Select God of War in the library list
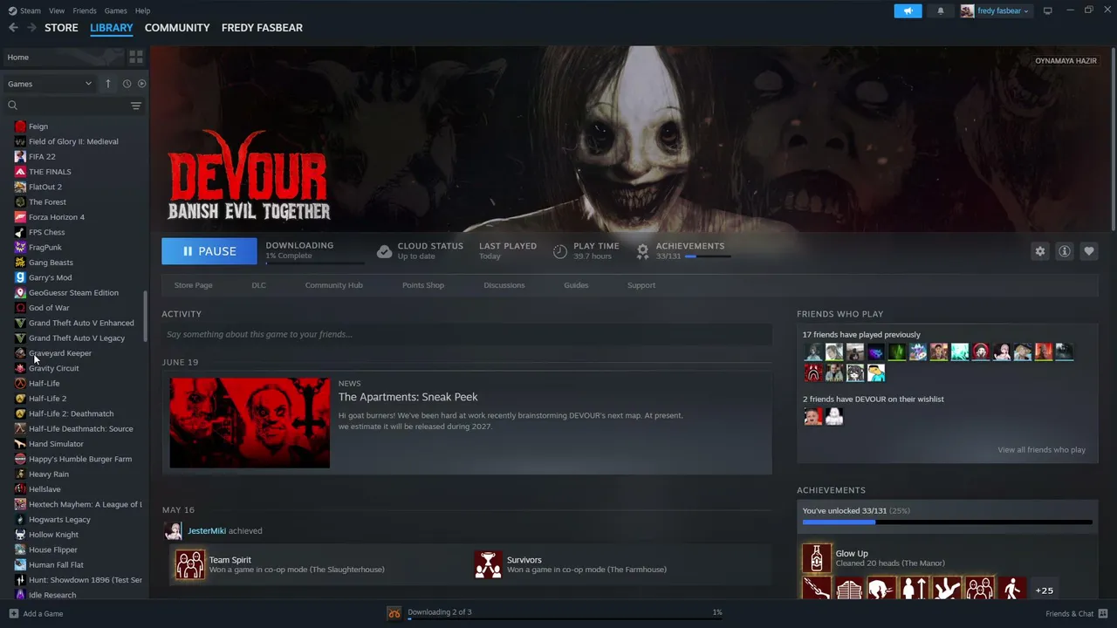 click(49, 308)
